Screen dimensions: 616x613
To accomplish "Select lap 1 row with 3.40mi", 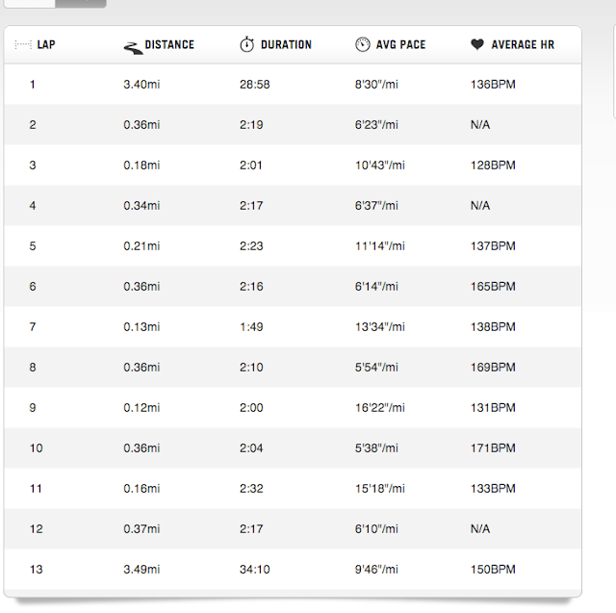I will pos(293,85).
